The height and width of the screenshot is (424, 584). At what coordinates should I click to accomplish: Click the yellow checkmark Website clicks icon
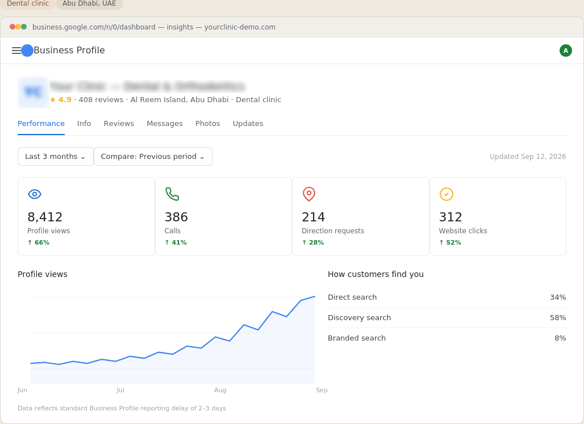pyautogui.click(x=446, y=194)
